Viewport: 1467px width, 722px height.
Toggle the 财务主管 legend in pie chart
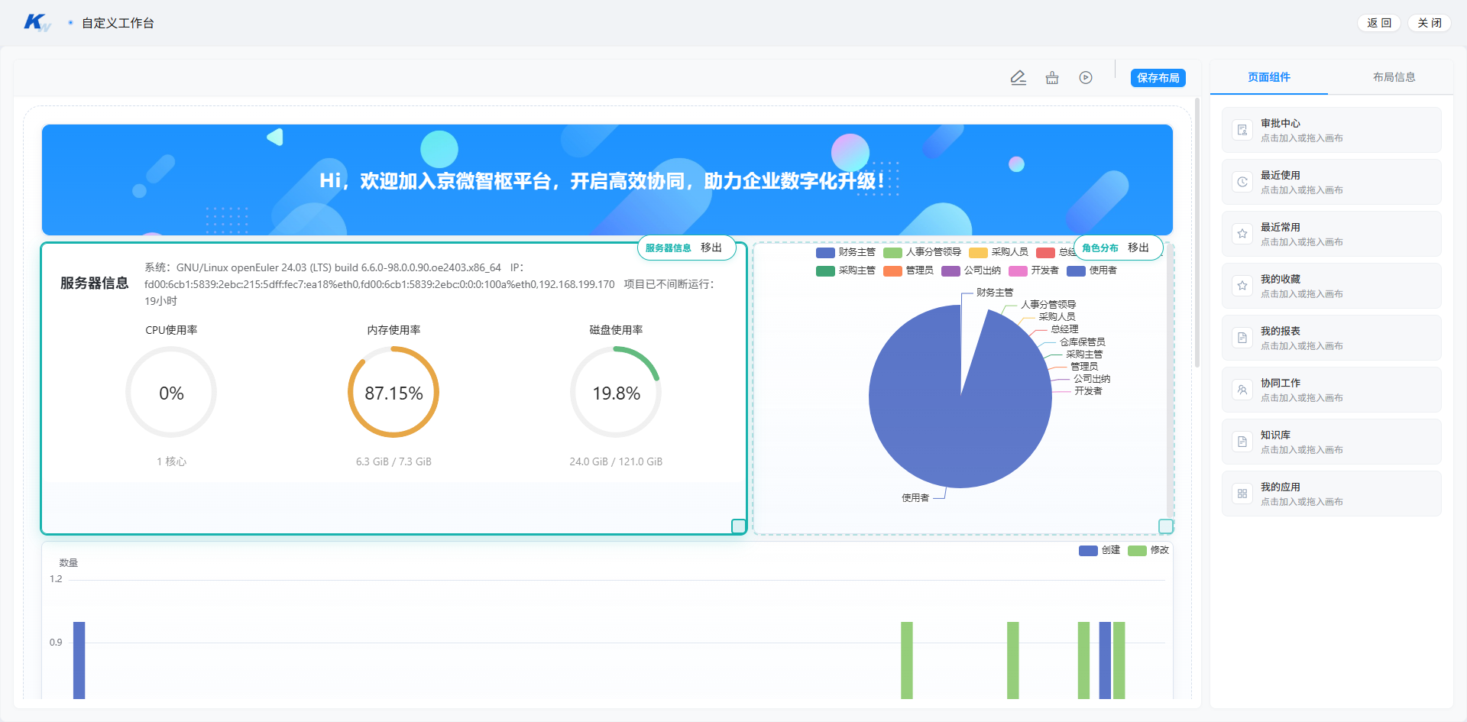point(846,252)
